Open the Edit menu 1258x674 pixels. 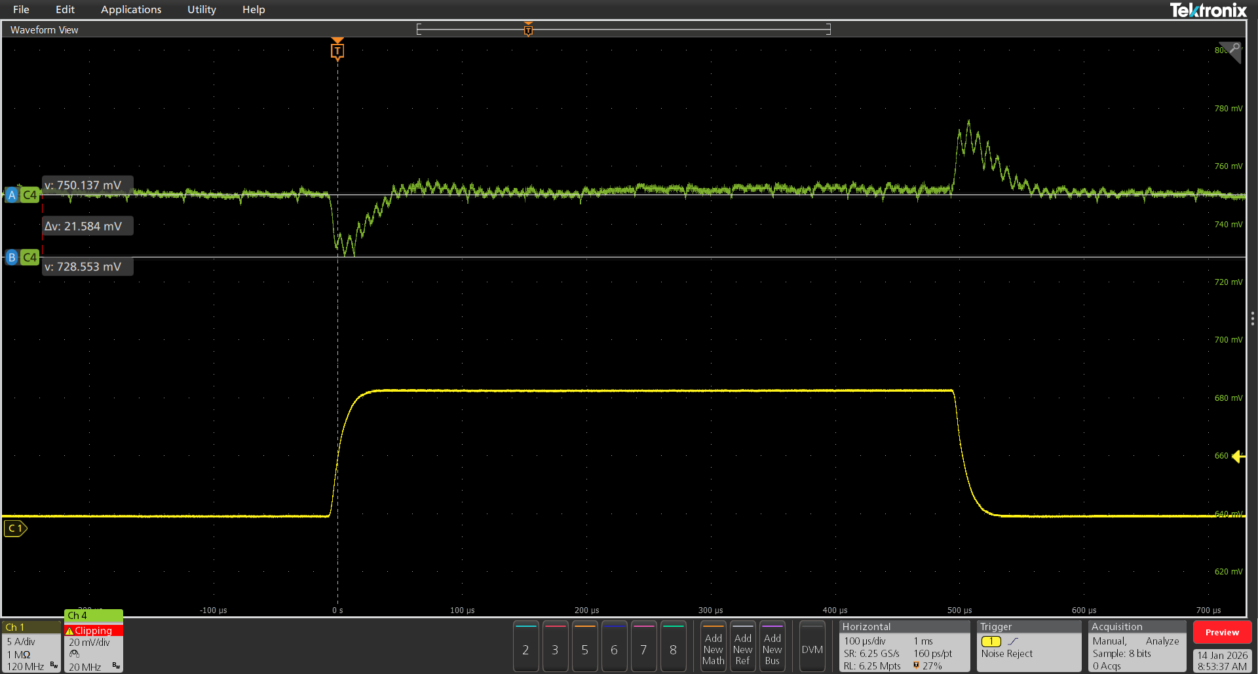click(65, 9)
